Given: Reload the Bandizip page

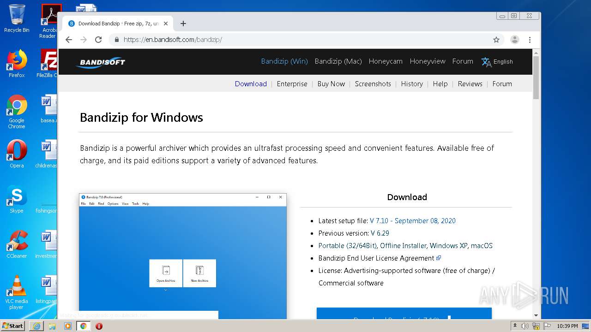Looking at the screenshot, I should point(98,40).
